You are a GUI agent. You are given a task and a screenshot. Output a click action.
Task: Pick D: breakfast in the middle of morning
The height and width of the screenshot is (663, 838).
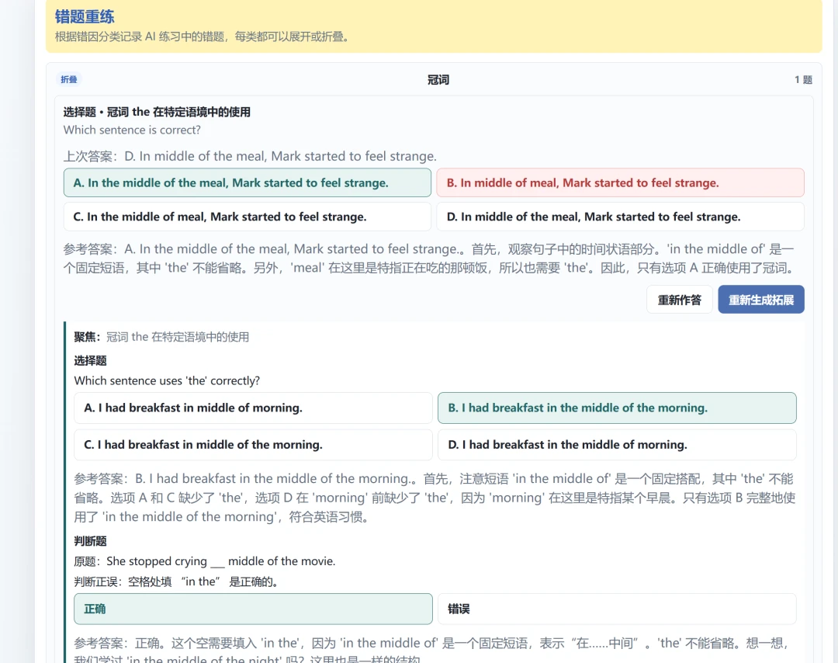(617, 445)
